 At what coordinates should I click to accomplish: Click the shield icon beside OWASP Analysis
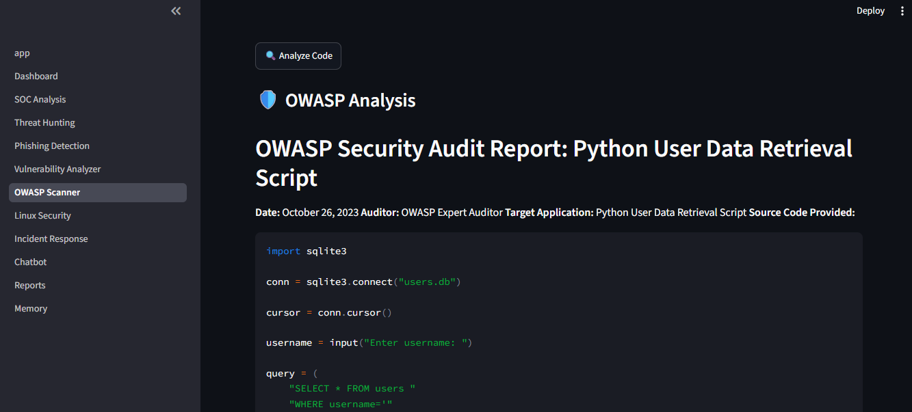pos(268,100)
